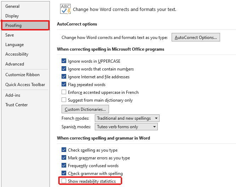Select the Quick Access Toolbar category

click(x=25, y=85)
